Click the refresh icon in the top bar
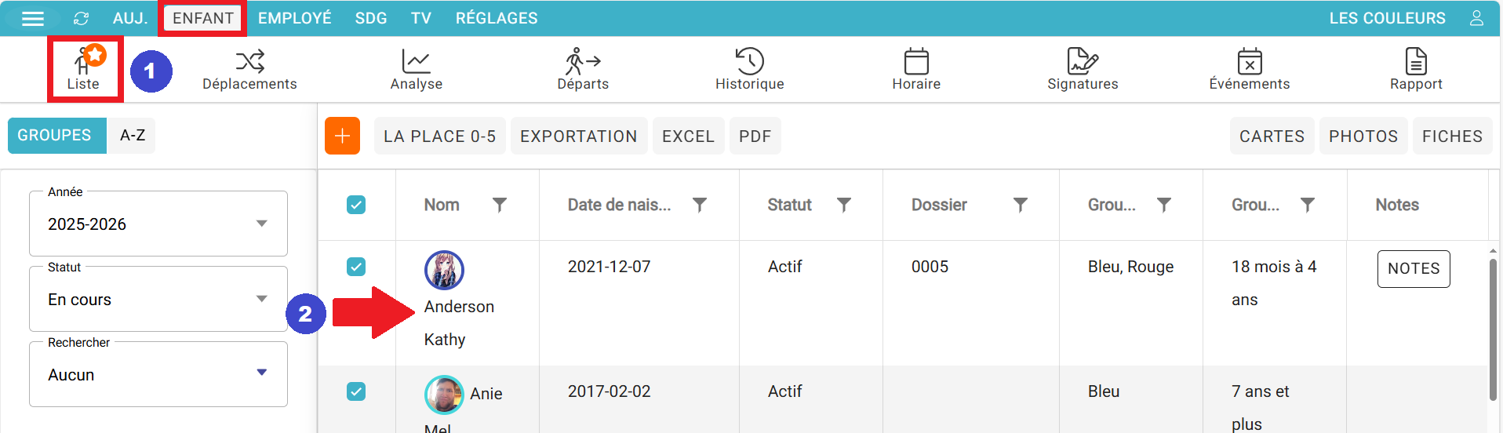 point(81,18)
